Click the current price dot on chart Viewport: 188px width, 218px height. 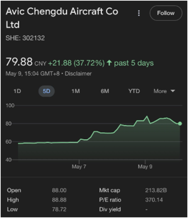point(180,124)
